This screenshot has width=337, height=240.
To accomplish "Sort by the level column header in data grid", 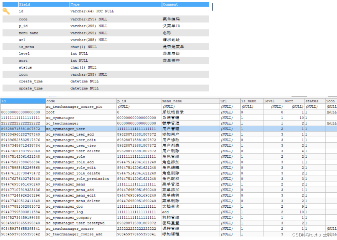I will pos(274,101).
